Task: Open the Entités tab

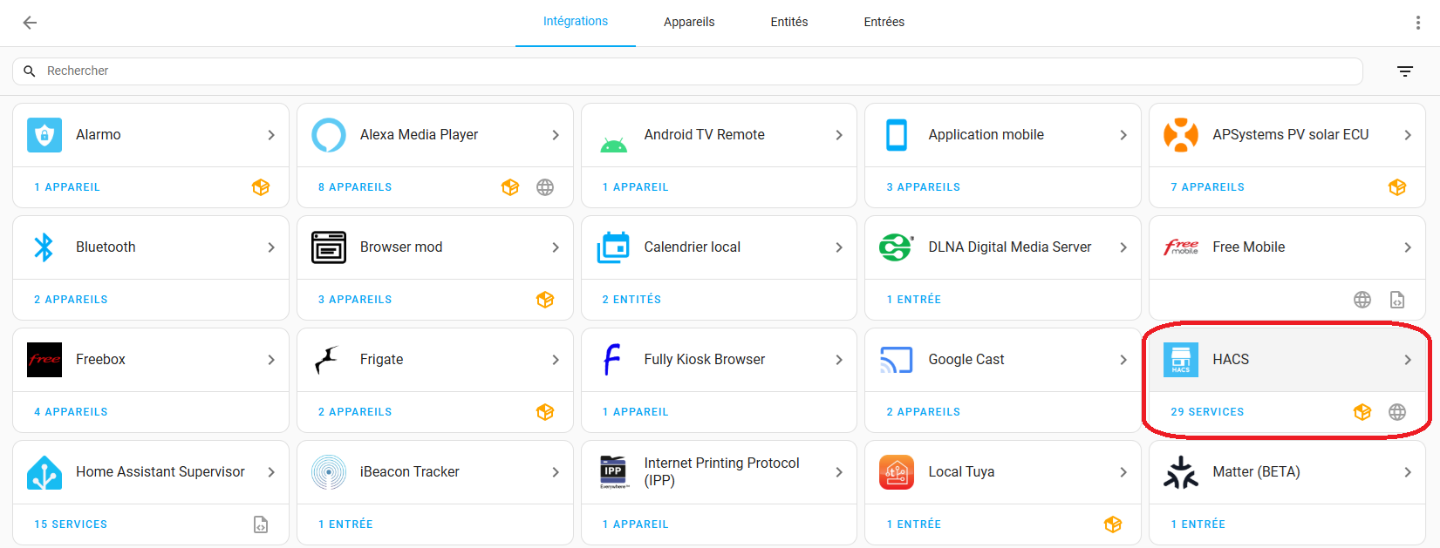Action: 789,23
